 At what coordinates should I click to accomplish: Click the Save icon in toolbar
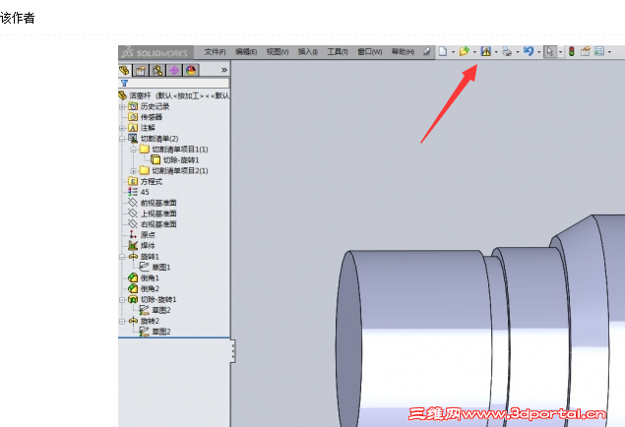tap(485, 51)
